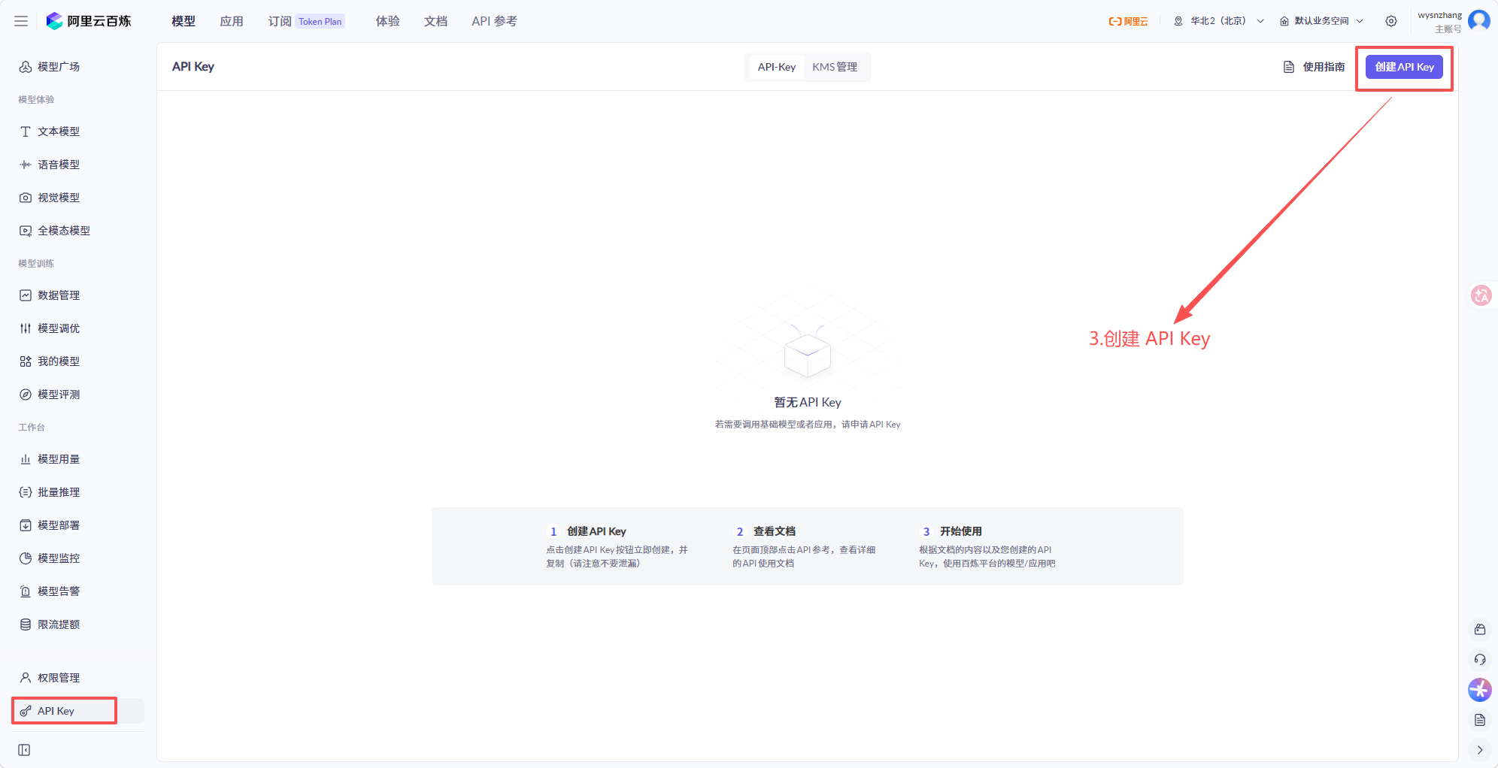Expand 华北2（北京）region dropdown
The image size is (1498, 768).
point(1219,21)
